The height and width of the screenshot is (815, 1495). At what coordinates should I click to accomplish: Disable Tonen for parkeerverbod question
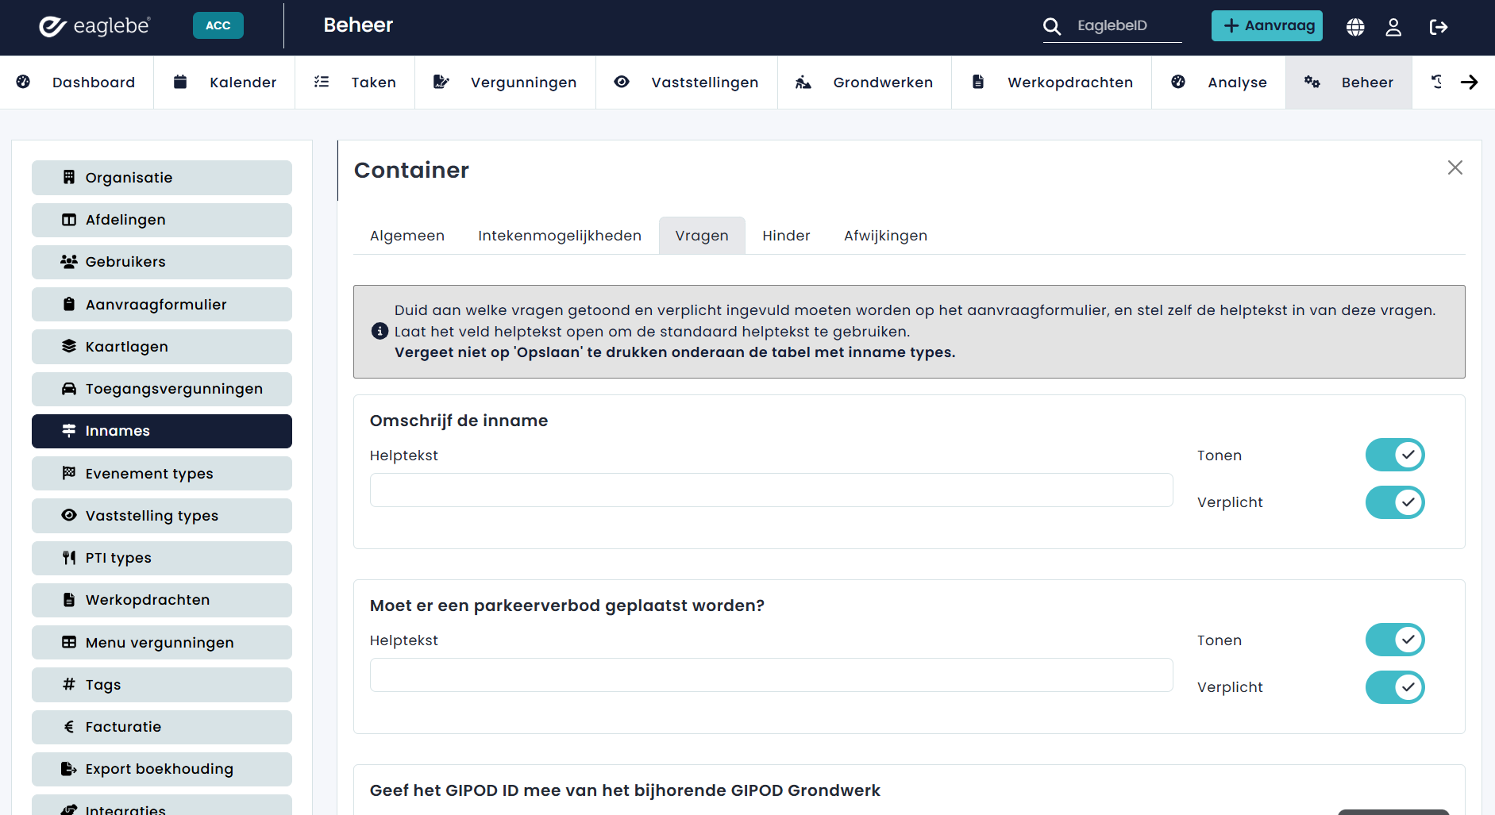click(1395, 640)
